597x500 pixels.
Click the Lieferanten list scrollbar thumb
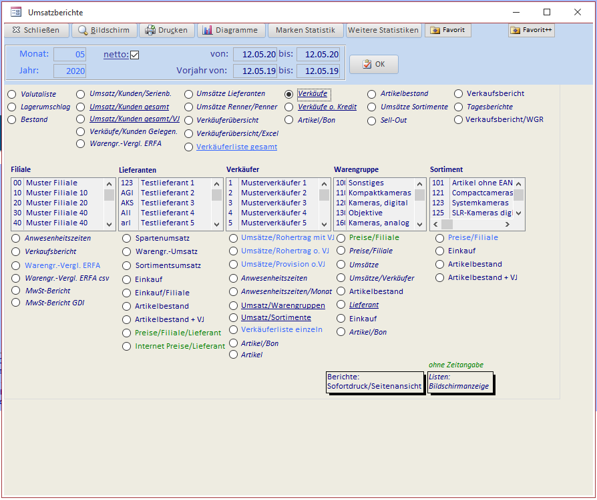pos(216,195)
